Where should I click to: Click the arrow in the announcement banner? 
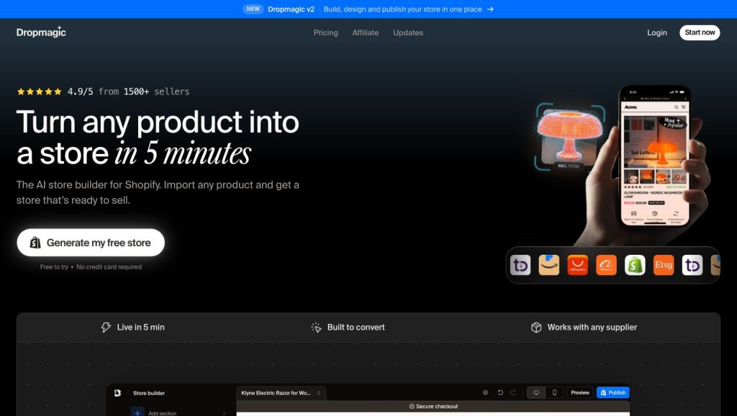click(490, 9)
